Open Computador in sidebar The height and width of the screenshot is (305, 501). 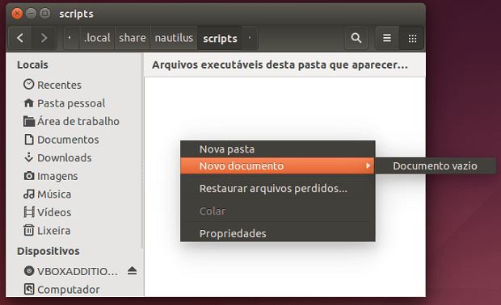(69, 290)
